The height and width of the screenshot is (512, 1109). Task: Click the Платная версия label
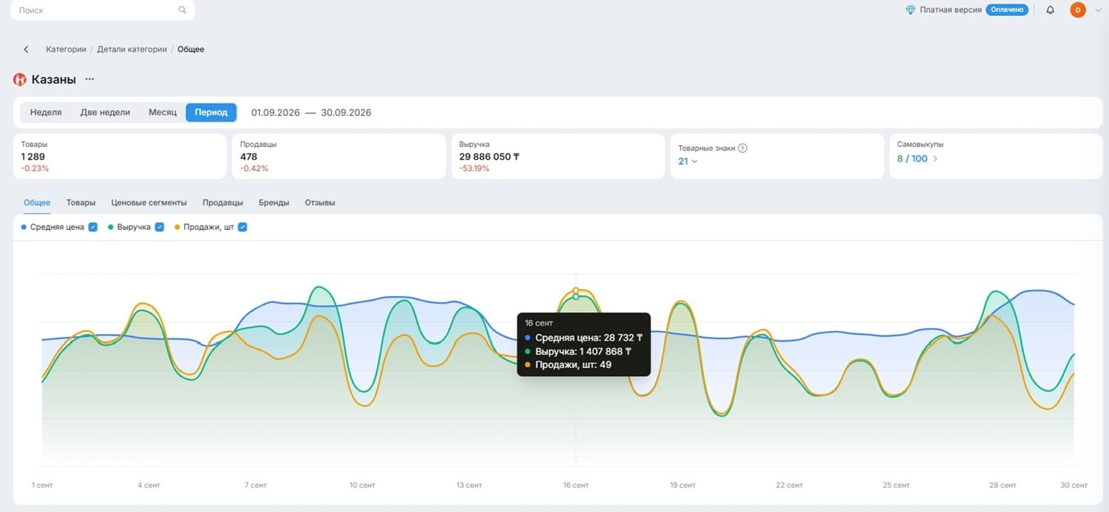[x=951, y=10]
